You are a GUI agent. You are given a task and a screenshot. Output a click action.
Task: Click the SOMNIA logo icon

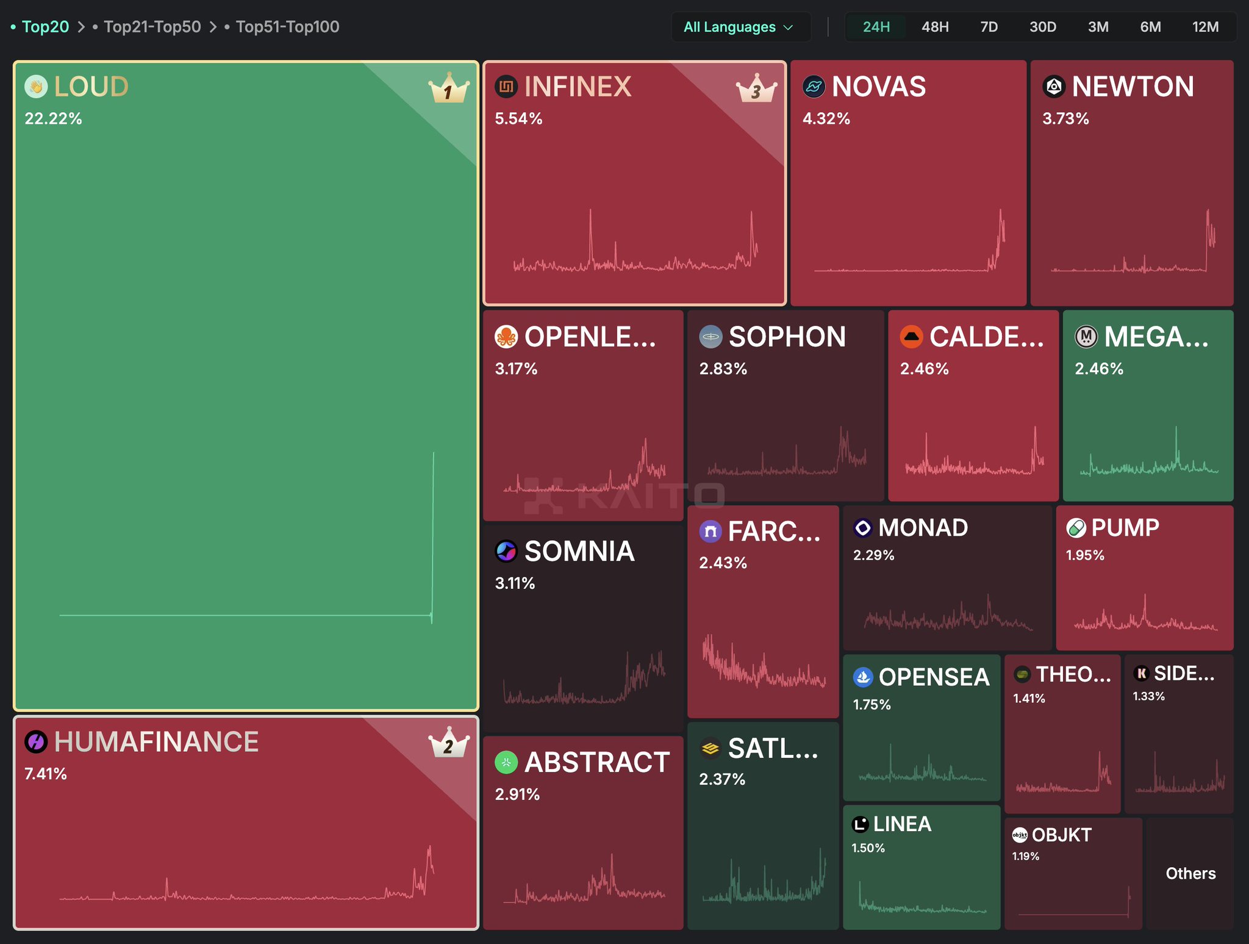(506, 551)
